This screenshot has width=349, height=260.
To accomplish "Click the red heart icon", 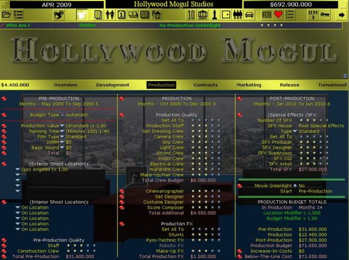I will 278,15.
